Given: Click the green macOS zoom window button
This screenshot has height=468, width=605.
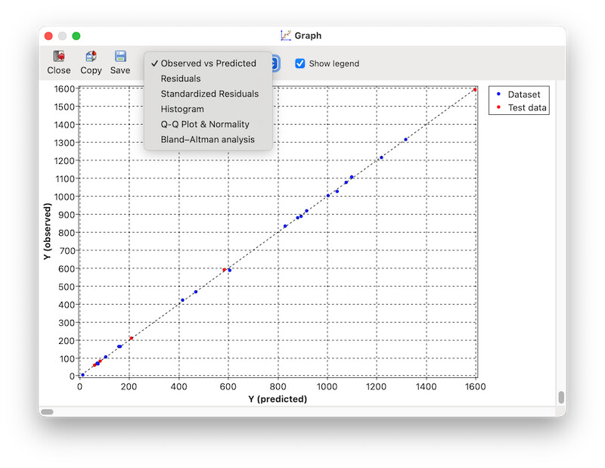Looking at the screenshot, I should [x=76, y=36].
